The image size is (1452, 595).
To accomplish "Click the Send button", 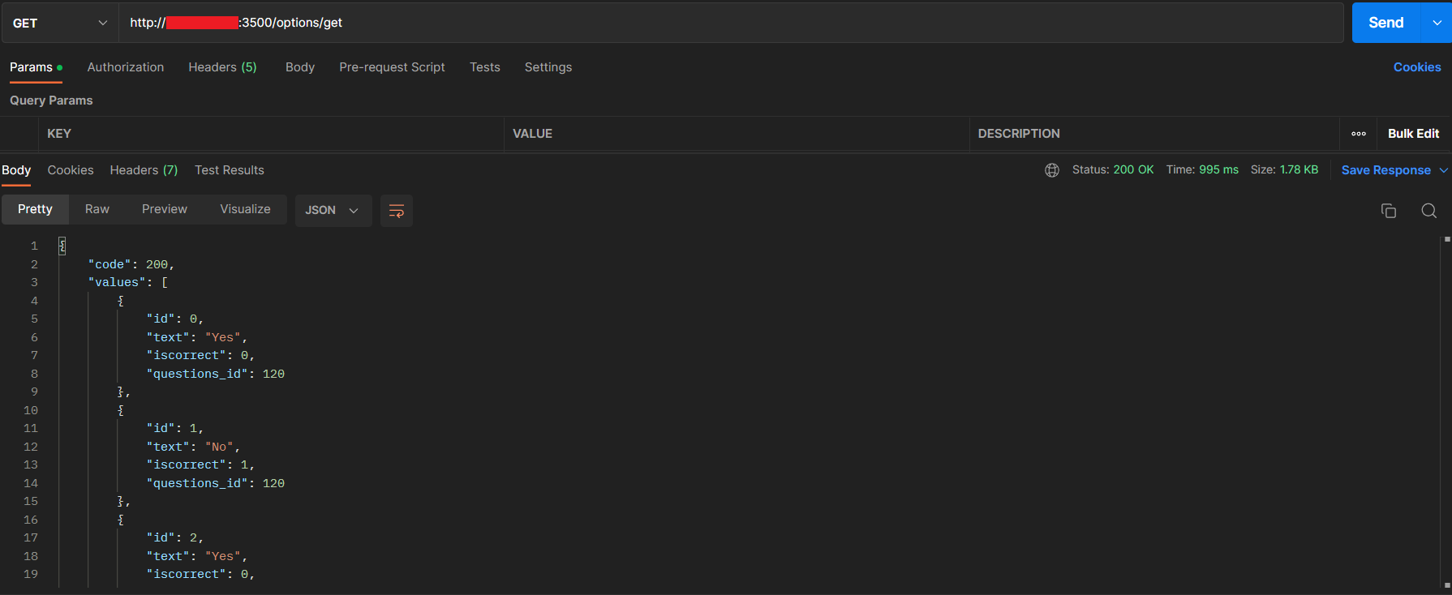I will pyautogui.click(x=1386, y=23).
